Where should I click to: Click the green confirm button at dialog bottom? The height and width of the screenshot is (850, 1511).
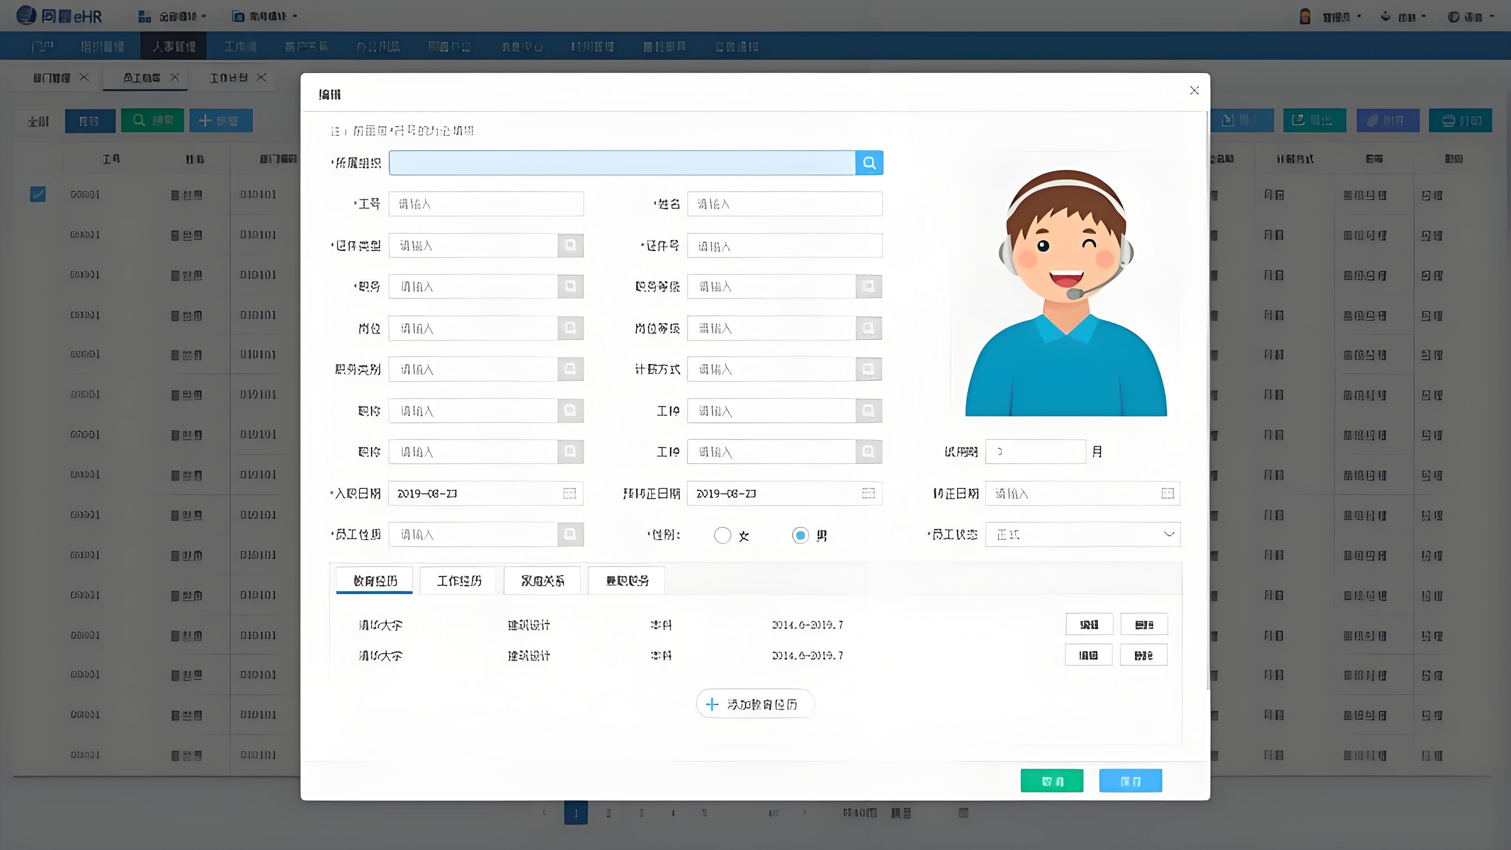tap(1052, 781)
